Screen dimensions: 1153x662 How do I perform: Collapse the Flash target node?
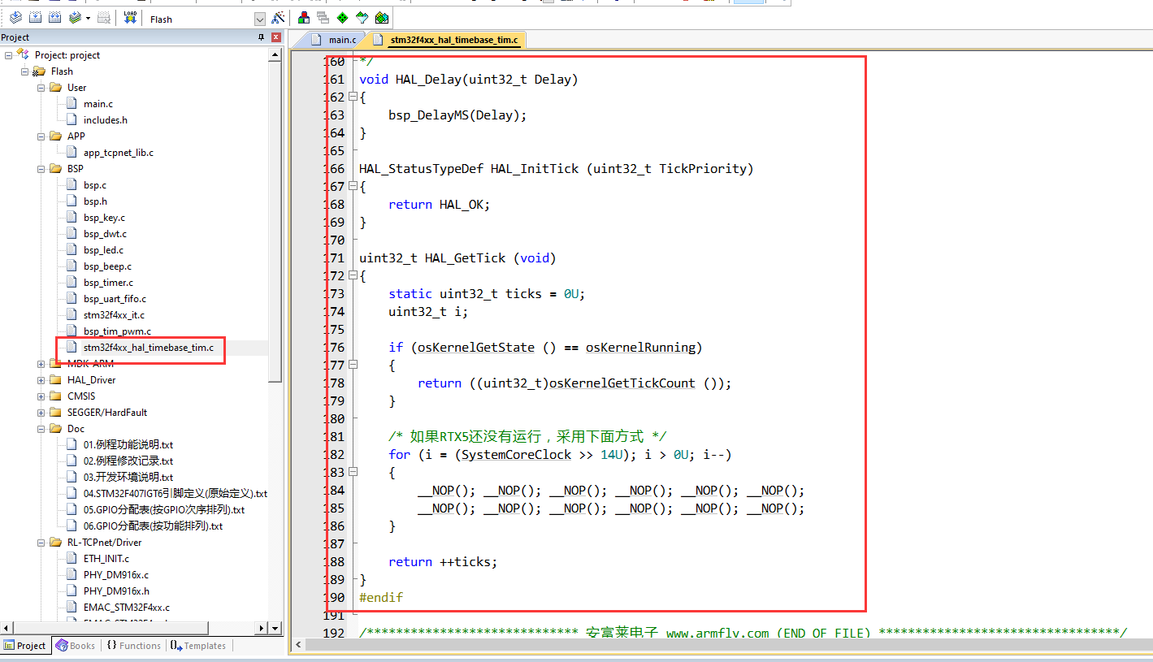pos(25,71)
